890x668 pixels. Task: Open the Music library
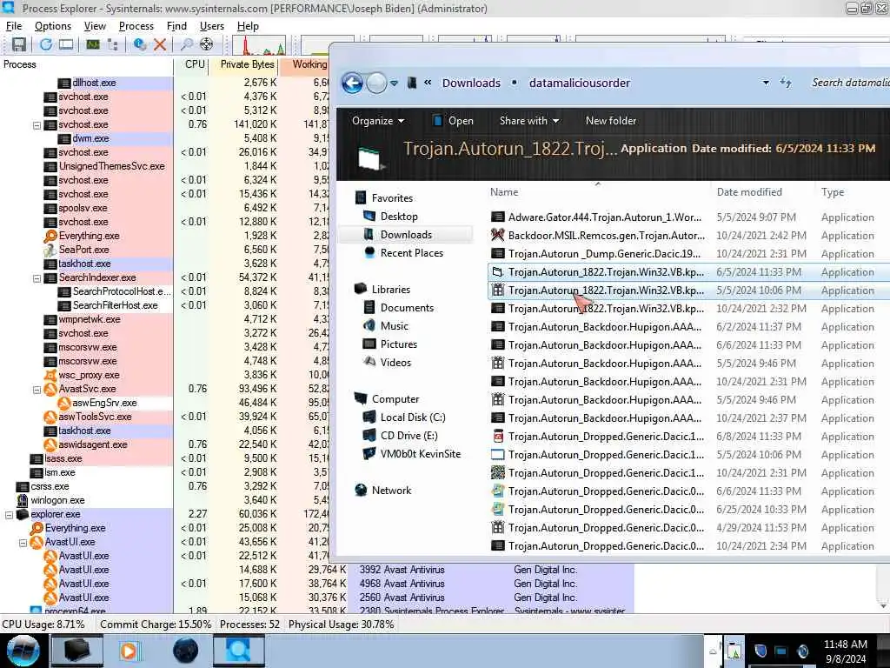click(394, 326)
